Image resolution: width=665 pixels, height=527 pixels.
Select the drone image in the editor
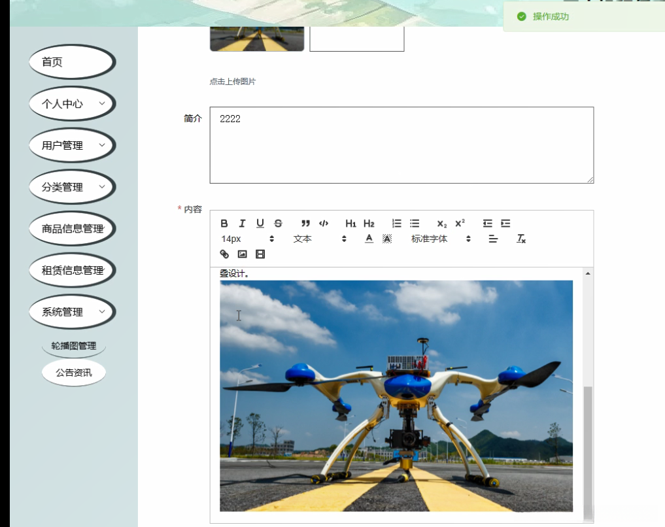(396, 396)
